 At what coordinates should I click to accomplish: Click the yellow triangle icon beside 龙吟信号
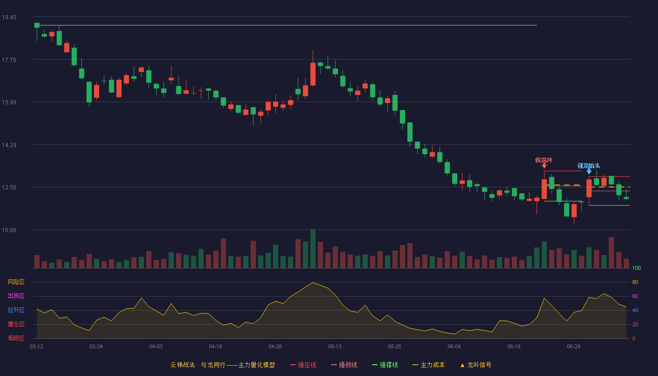coord(462,365)
